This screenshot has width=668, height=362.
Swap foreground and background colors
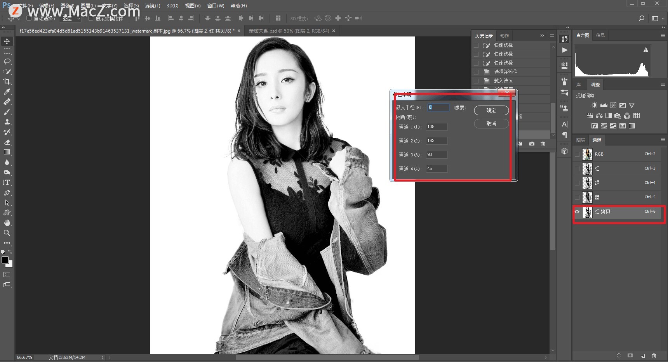point(10,252)
